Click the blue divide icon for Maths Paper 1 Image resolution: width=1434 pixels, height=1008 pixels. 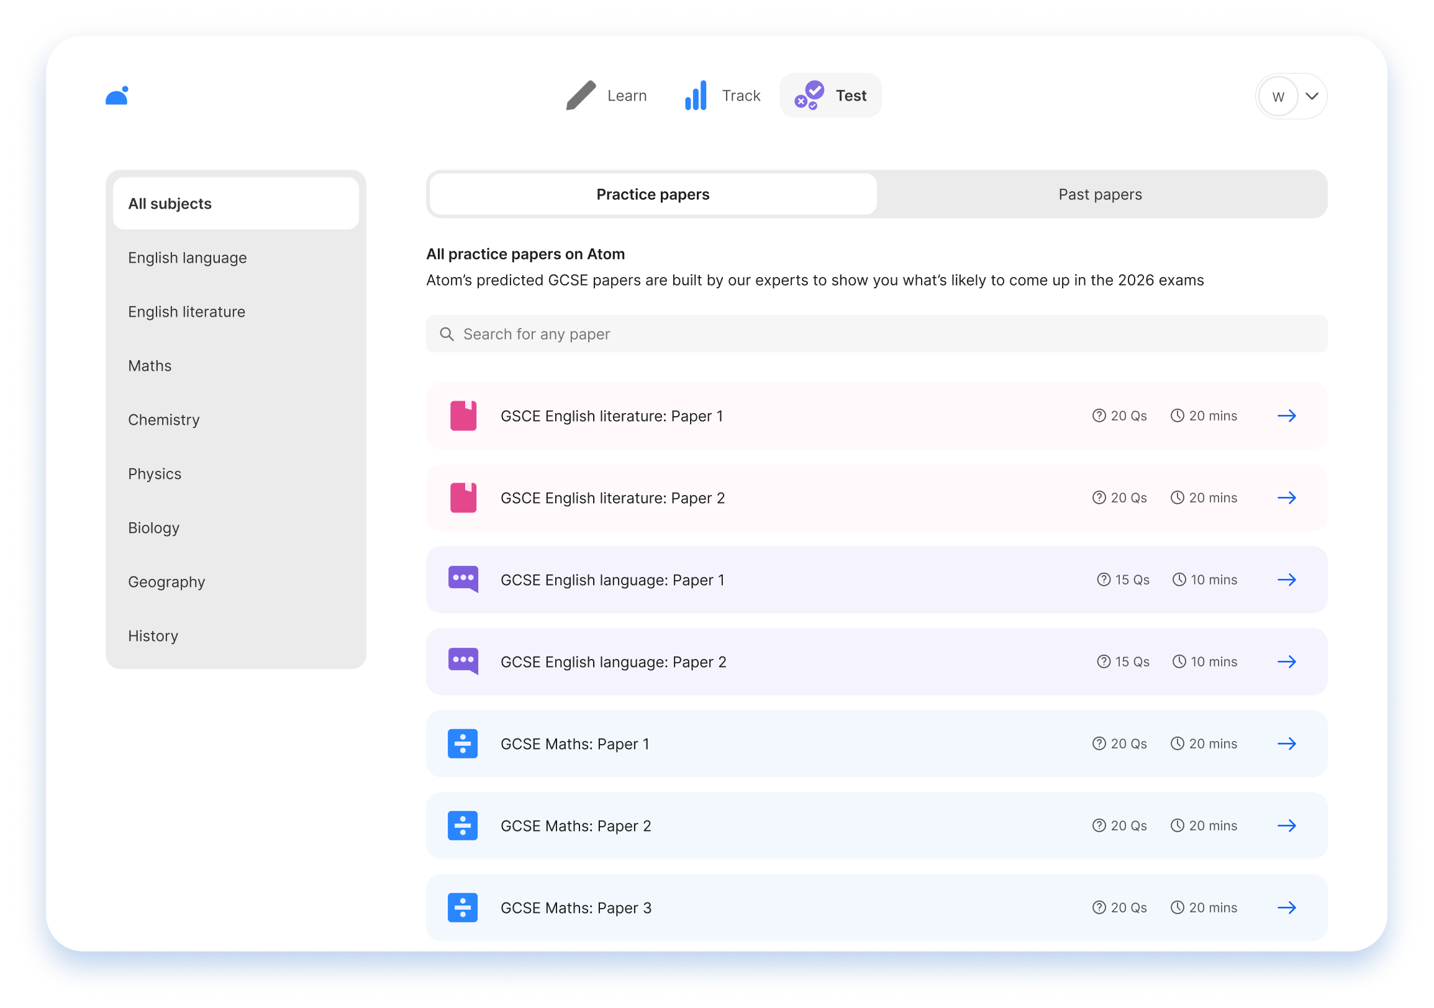click(x=463, y=744)
